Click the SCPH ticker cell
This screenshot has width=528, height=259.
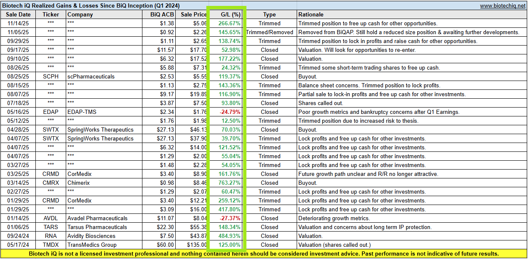coord(51,76)
